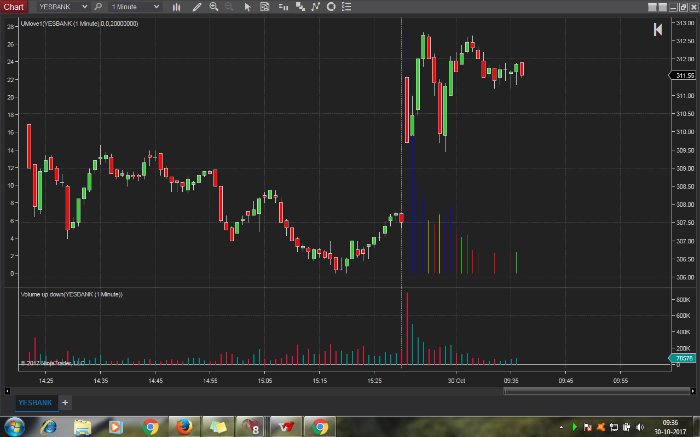Click the UMove1(YESBANK (1 Minute)) indicator label
Viewport: 700px width, 437px height.
tap(79, 24)
